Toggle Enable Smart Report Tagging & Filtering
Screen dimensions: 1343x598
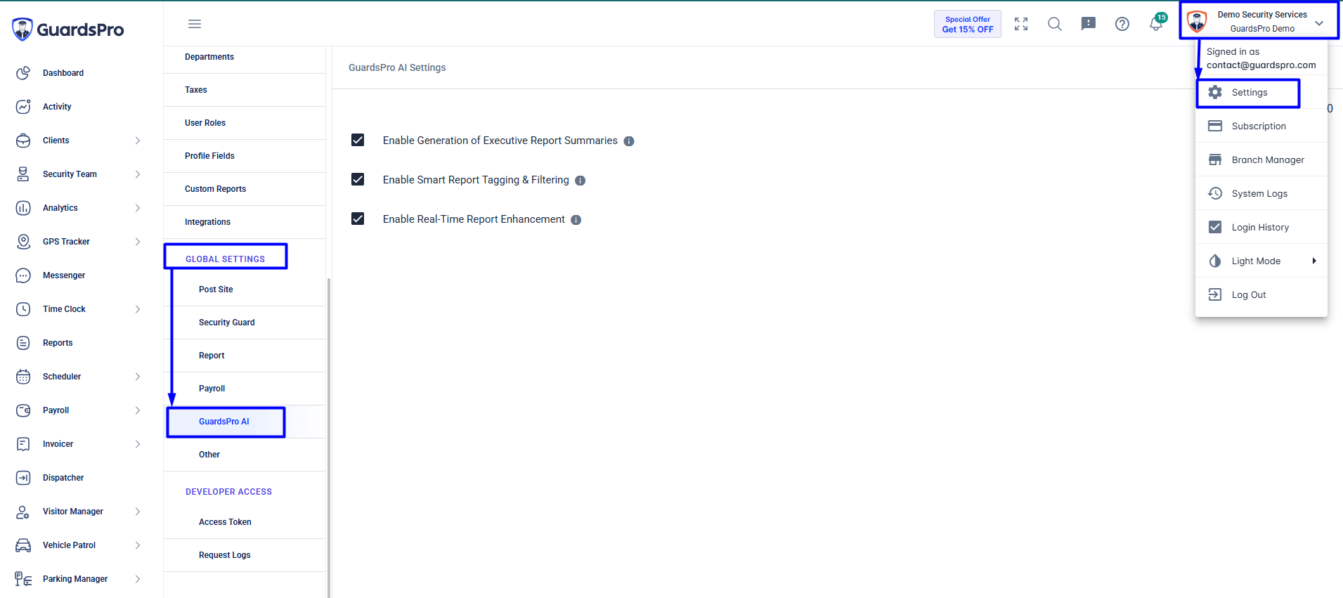click(358, 179)
